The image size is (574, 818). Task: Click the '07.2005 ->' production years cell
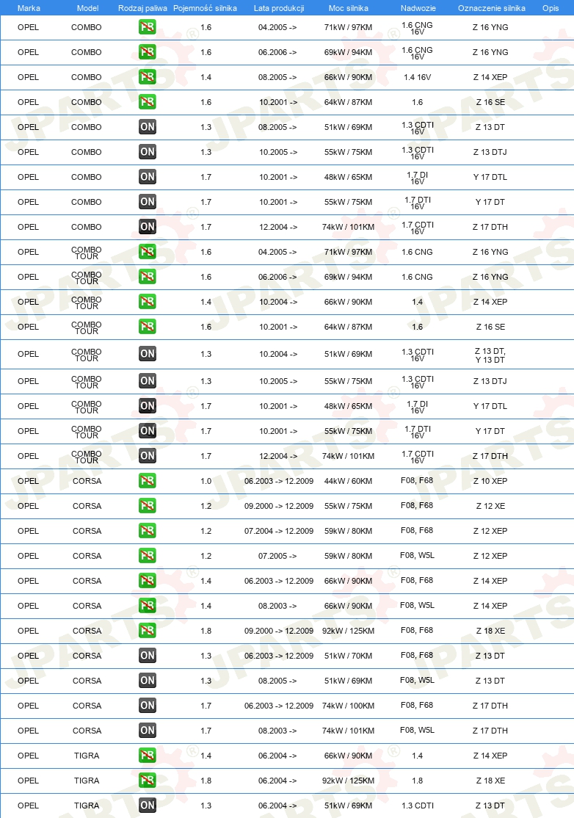pos(277,556)
